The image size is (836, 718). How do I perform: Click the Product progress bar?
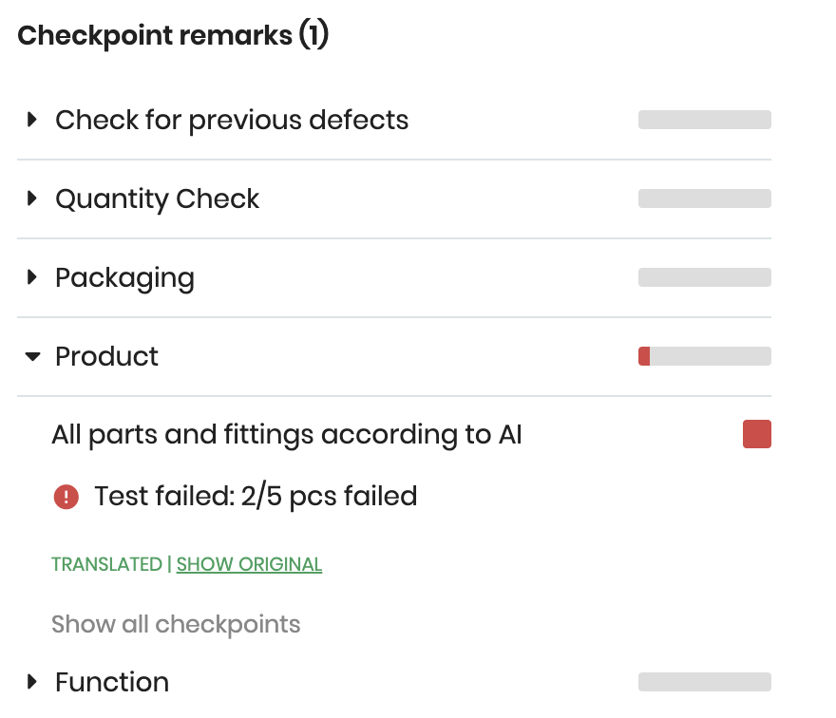tap(704, 356)
